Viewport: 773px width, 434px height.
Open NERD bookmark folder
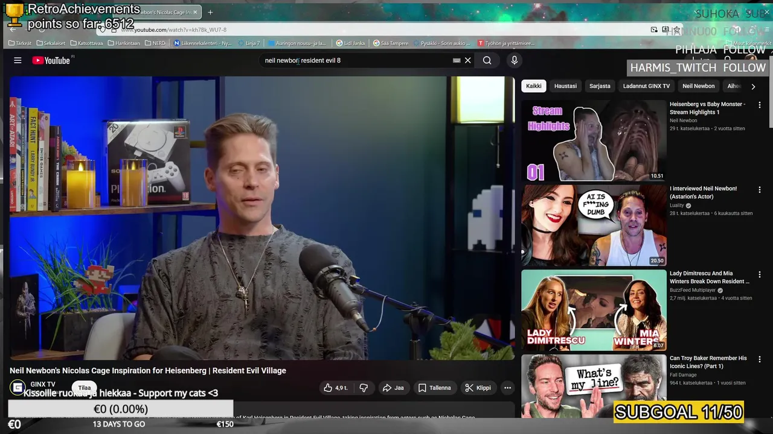155,43
